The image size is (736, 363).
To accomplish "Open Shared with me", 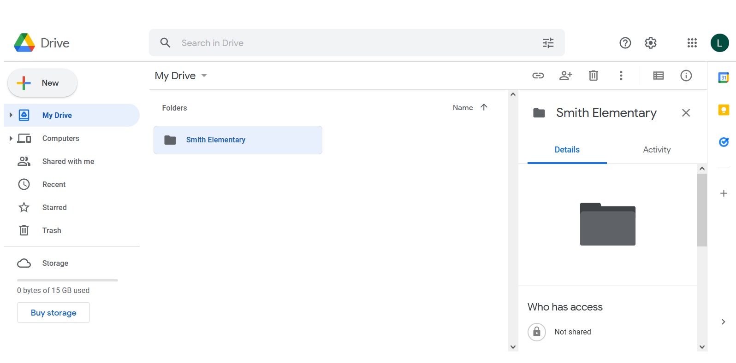I will tap(71, 161).
